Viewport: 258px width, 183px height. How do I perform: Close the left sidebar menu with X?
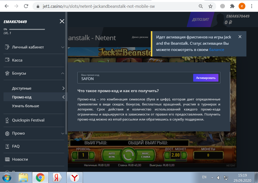coord(62,21)
